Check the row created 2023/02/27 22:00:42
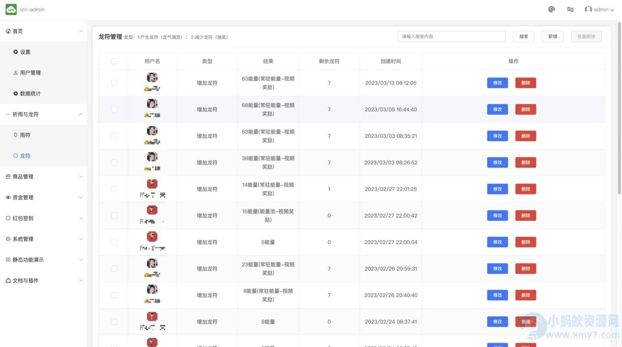The image size is (622, 347). pyautogui.click(x=114, y=215)
